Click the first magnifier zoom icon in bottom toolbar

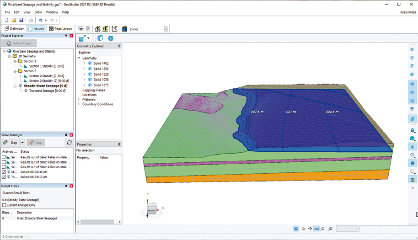pyautogui.click(x=322, y=229)
